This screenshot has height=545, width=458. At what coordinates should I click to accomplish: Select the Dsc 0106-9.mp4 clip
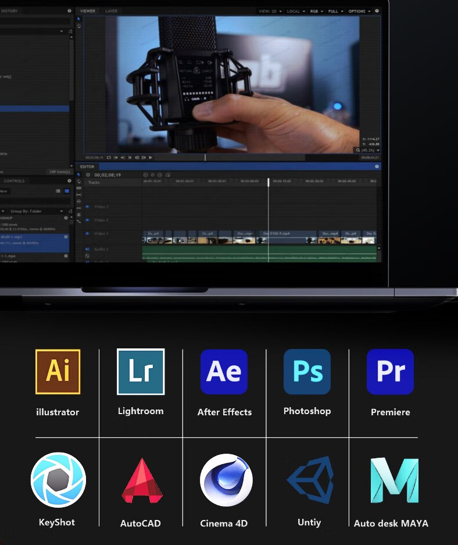(289, 237)
